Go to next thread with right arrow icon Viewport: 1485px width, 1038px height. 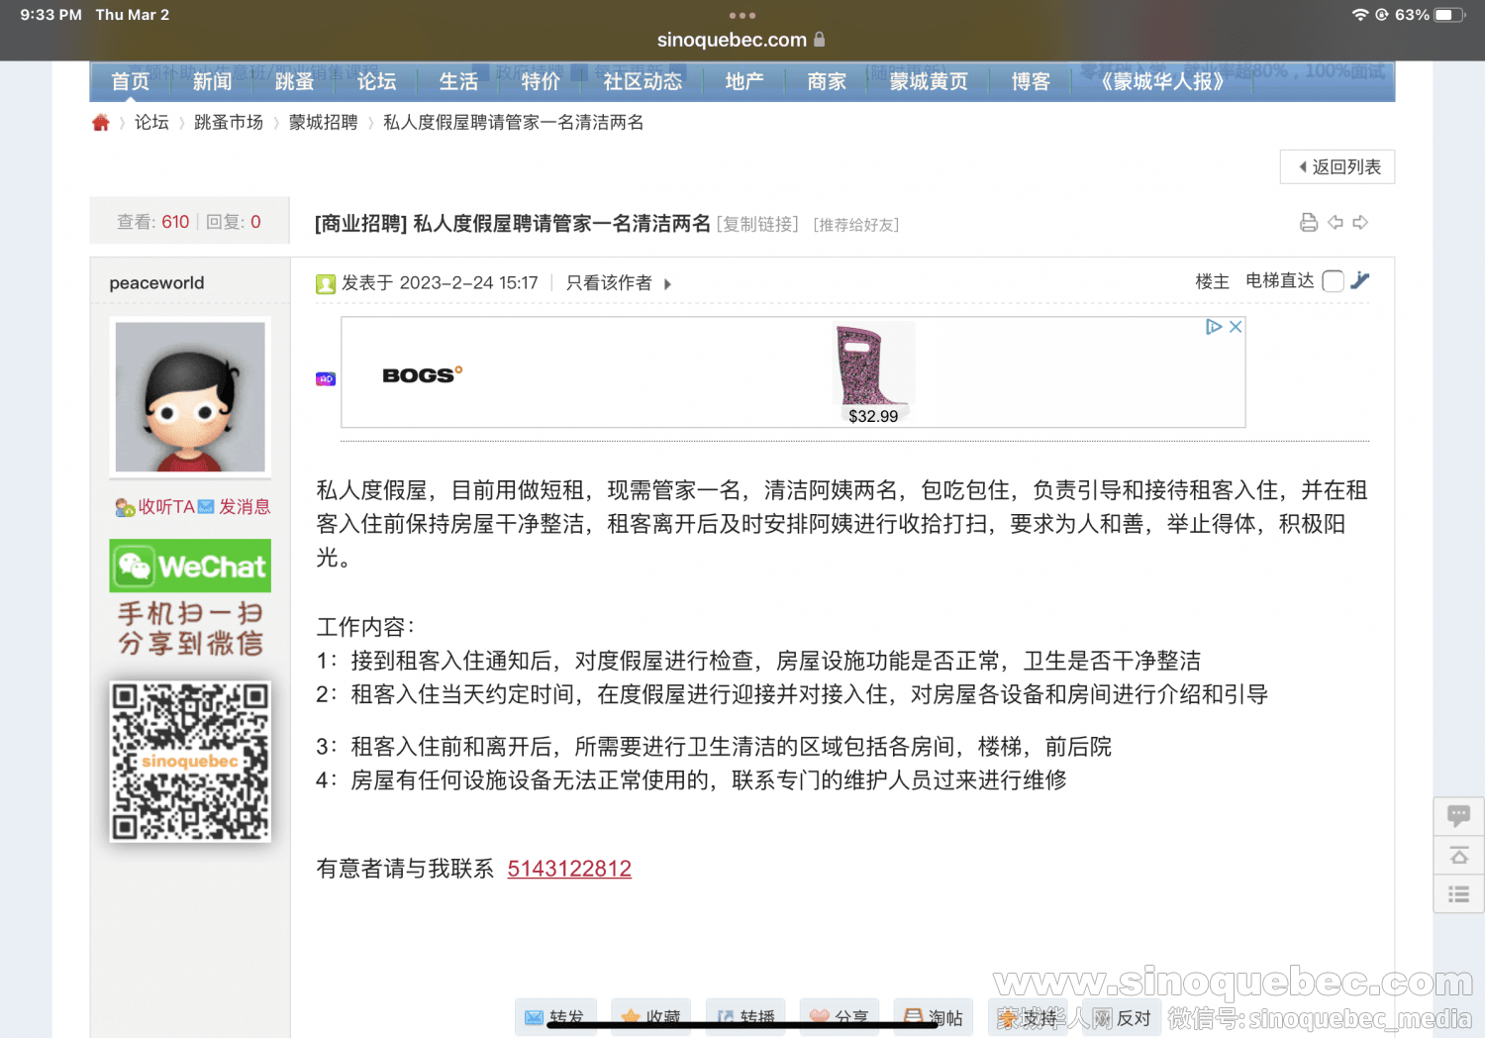pyautogui.click(x=1360, y=223)
